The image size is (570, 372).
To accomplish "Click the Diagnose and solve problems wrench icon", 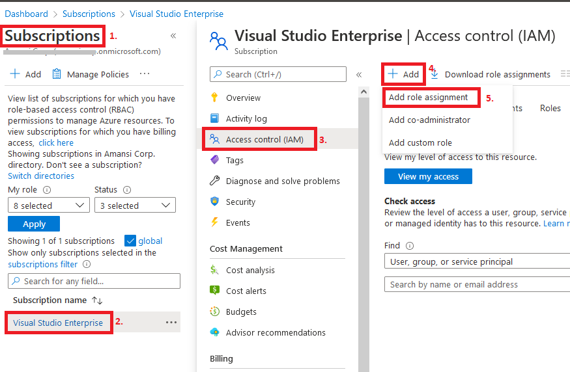I will 214,181.
